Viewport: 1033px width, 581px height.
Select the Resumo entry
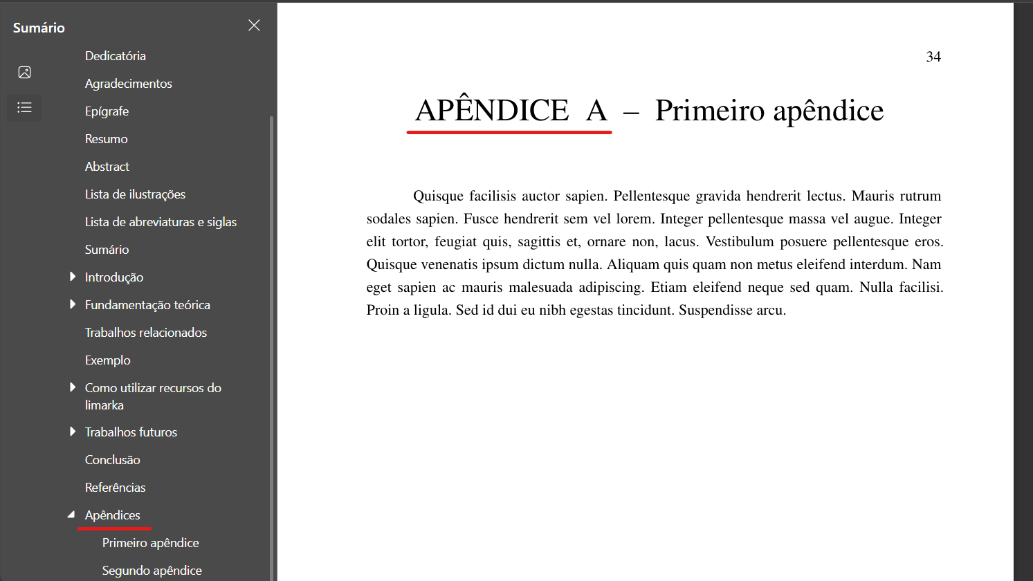(x=106, y=138)
